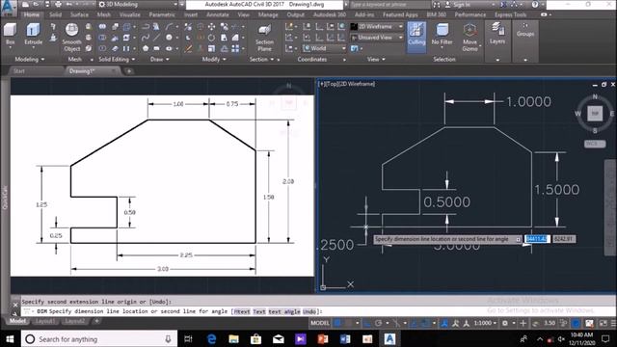
Task: Expand the Solid Editing panel
Action: pos(117,59)
